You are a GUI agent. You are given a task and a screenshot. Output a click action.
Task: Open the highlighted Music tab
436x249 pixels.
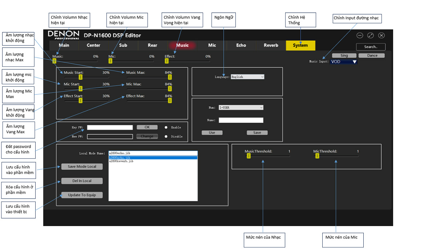tap(182, 45)
